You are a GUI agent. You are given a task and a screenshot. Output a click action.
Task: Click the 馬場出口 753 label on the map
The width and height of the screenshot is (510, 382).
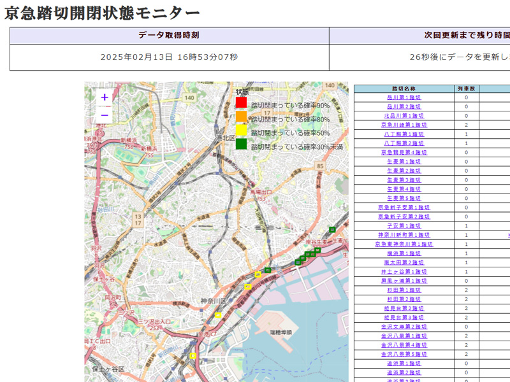tap(261, 195)
